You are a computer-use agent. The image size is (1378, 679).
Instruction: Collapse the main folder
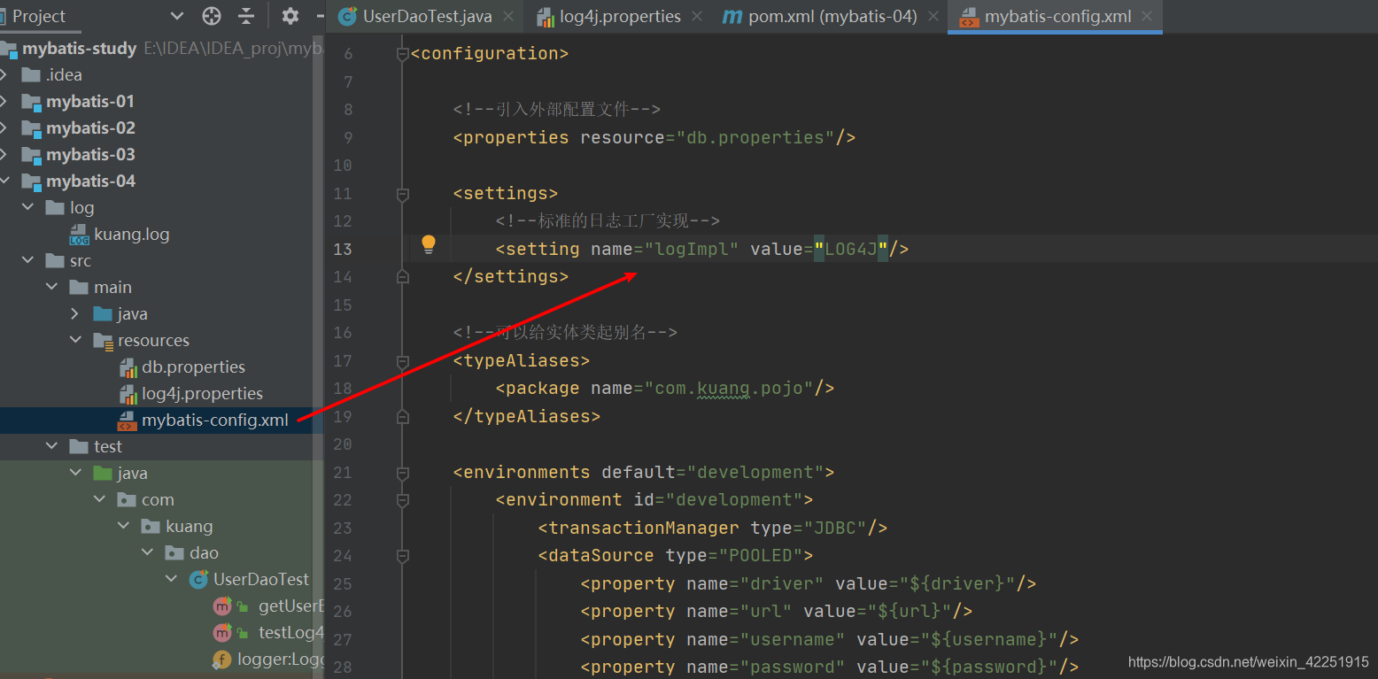(x=52, y=288)
